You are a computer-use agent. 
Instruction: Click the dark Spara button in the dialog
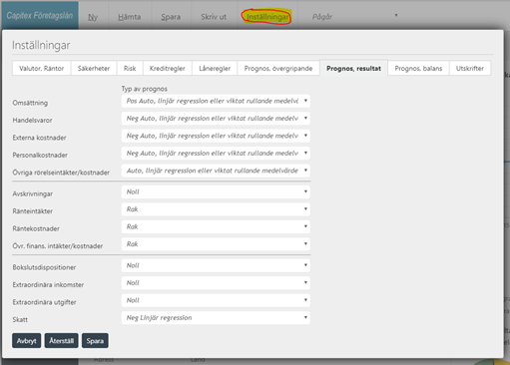coord(95,341)
